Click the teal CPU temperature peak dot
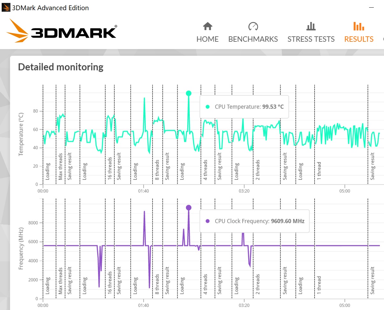Image resolution: width=384 pixels, height=310 pixels. click(188, 93)
